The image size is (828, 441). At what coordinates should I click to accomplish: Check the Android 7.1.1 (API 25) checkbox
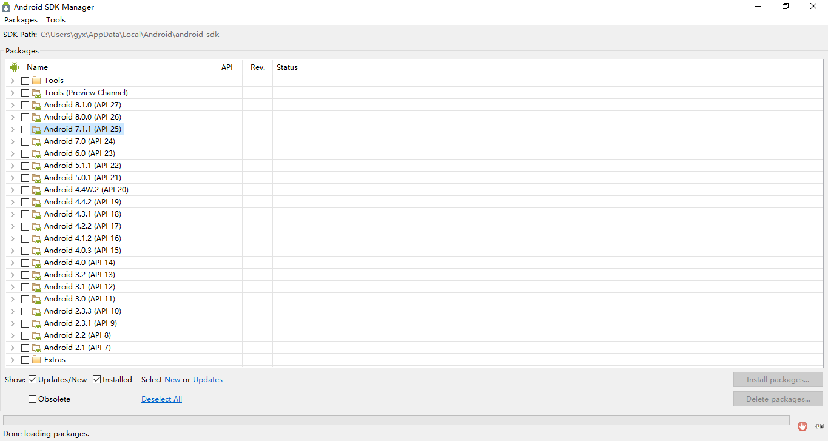point(25,129)
